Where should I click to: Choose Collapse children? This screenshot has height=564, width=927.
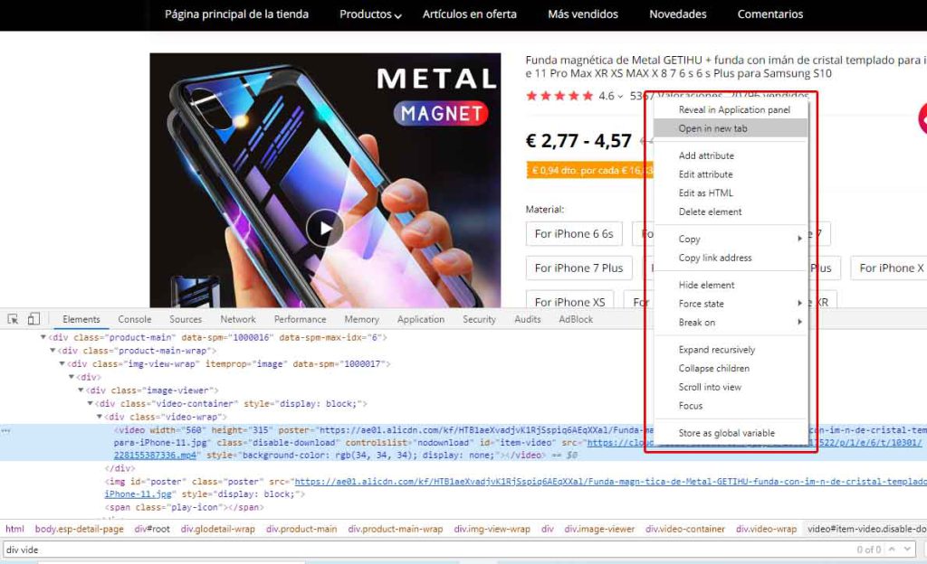(731, 368)
